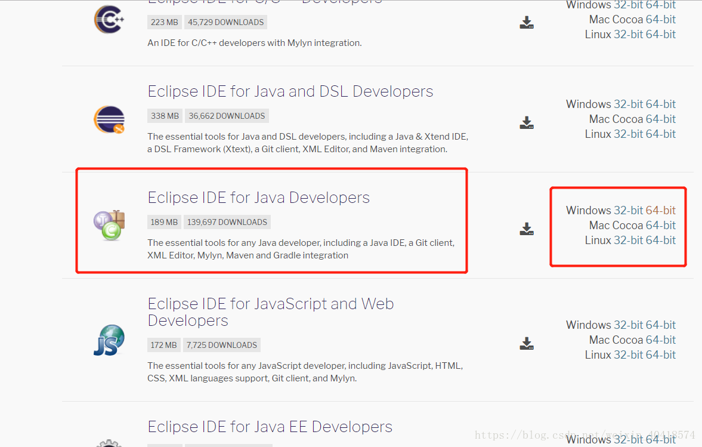This screenshot has height=447, width=702.
Task: Open Eclipse IDE for Java Developers title
Action: click(259, 198)
